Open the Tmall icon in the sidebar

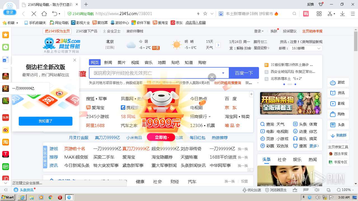click(6, 154)
